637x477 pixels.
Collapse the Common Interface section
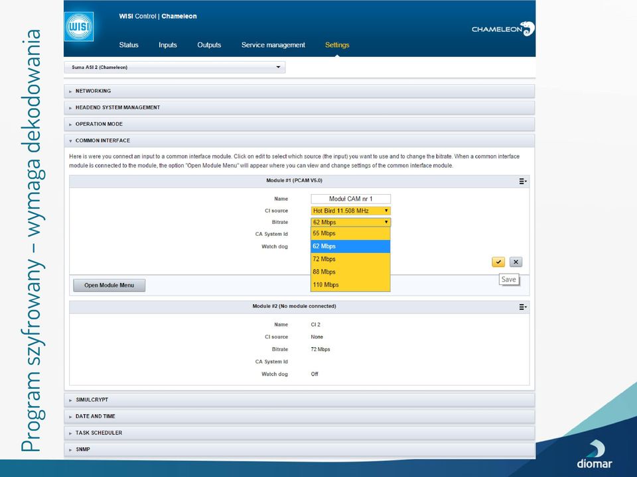tap(299, 140)
